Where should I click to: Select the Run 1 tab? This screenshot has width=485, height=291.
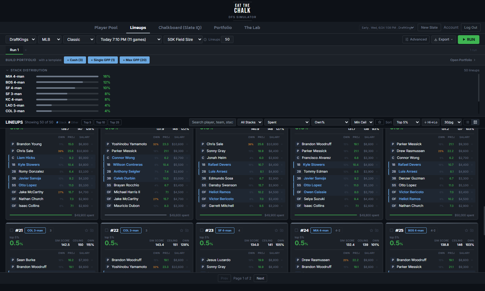pos(14,50)
